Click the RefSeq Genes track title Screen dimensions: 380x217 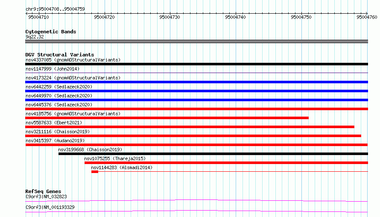[x=43, y=191]
